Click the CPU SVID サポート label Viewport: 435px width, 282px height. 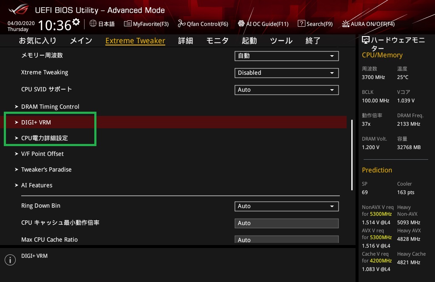point(47,89)
